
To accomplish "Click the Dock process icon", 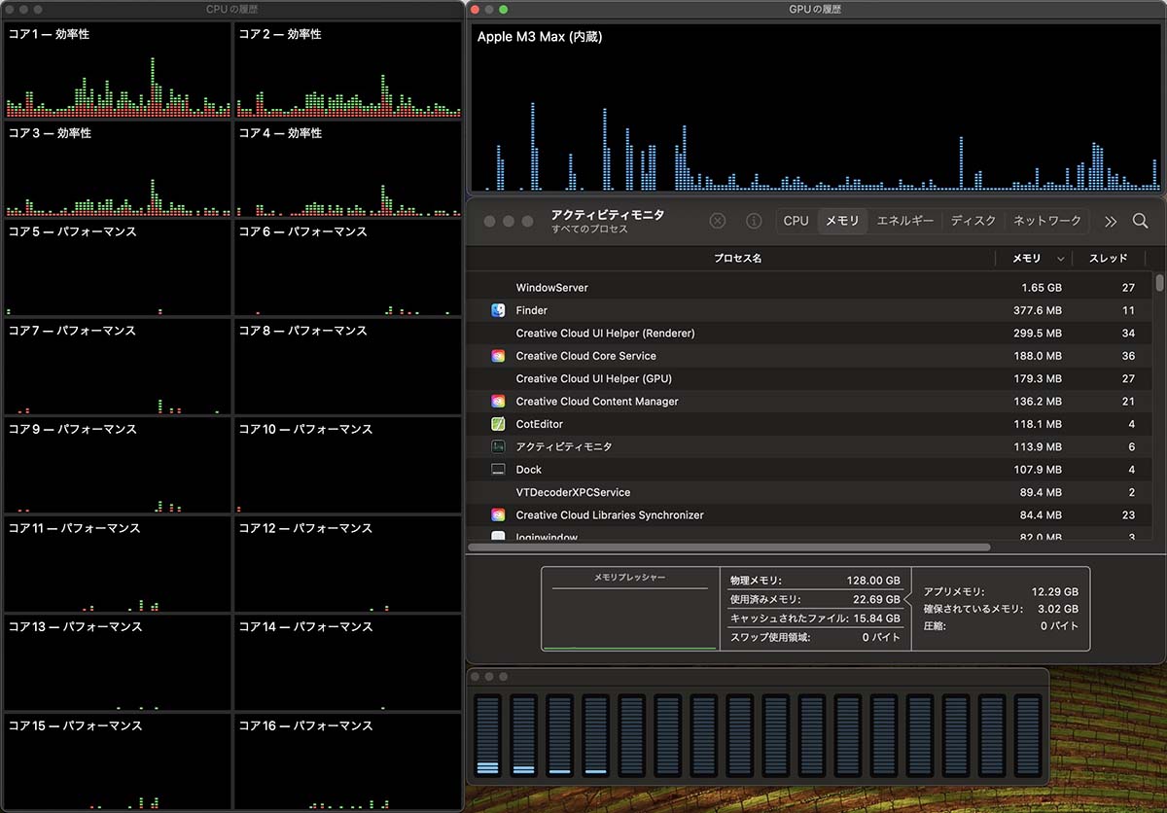I will coord(498,470).
